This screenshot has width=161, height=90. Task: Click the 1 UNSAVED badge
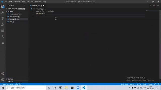[x=22, y=9]
